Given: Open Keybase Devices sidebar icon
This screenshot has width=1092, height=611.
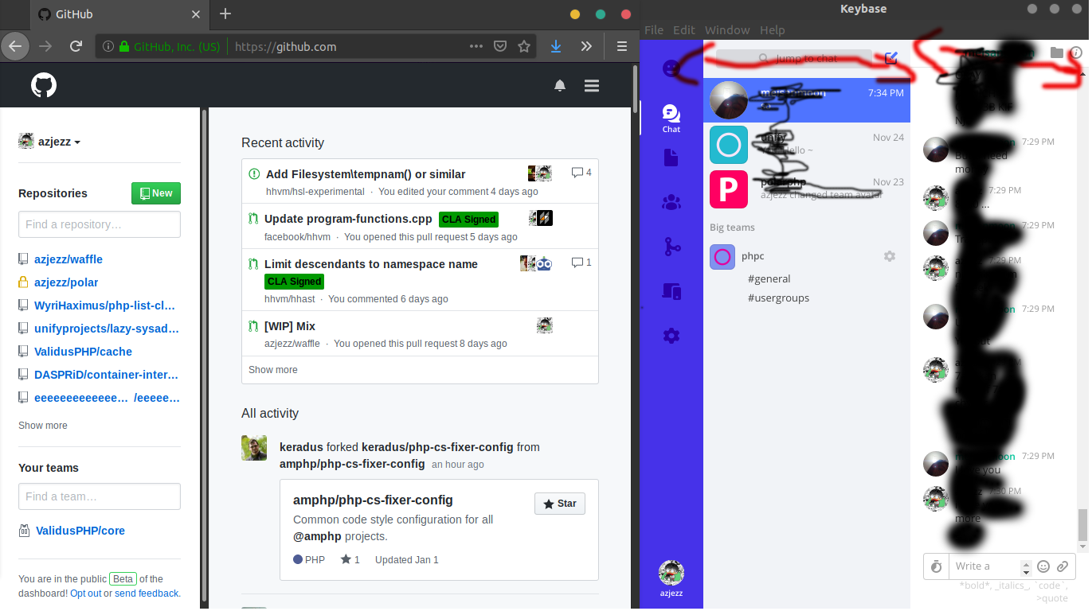Looking at the screenshot, I should [x=671, y=291].
